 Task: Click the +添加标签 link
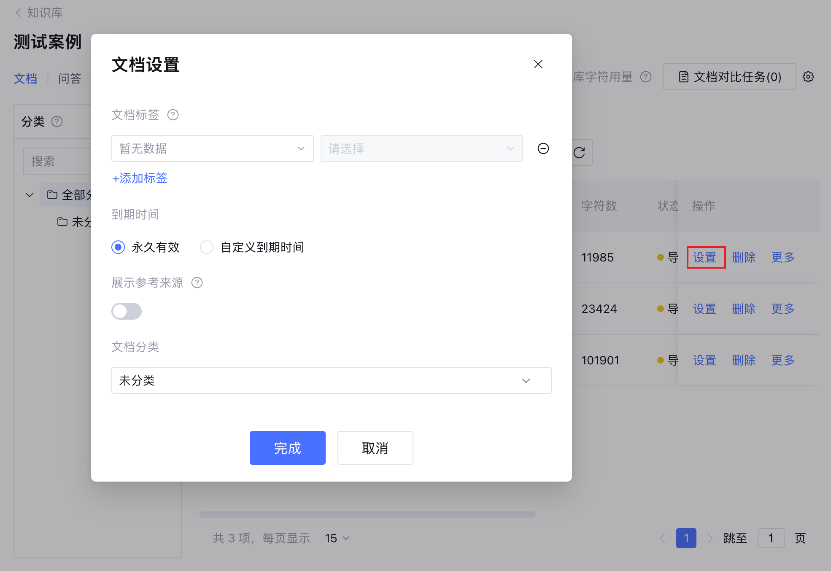pyautogui.click(x=140, y=178)
